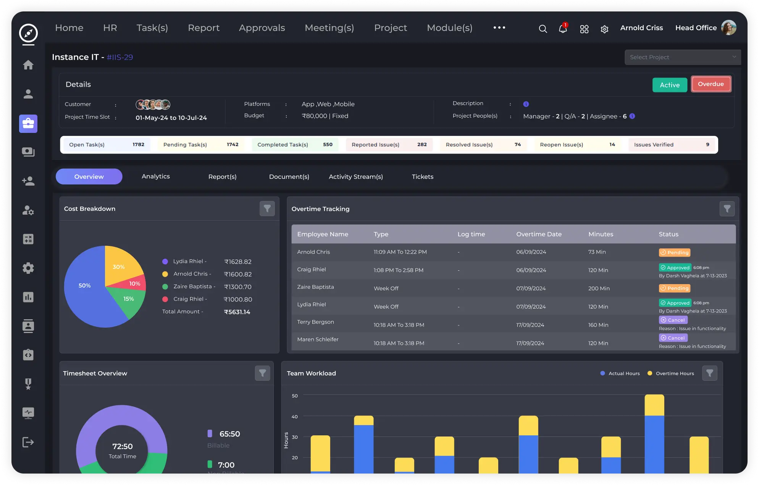Expand the Select Project dropdown
The height and width of the screenshot is (485, 759).
[x=683, y=57]
